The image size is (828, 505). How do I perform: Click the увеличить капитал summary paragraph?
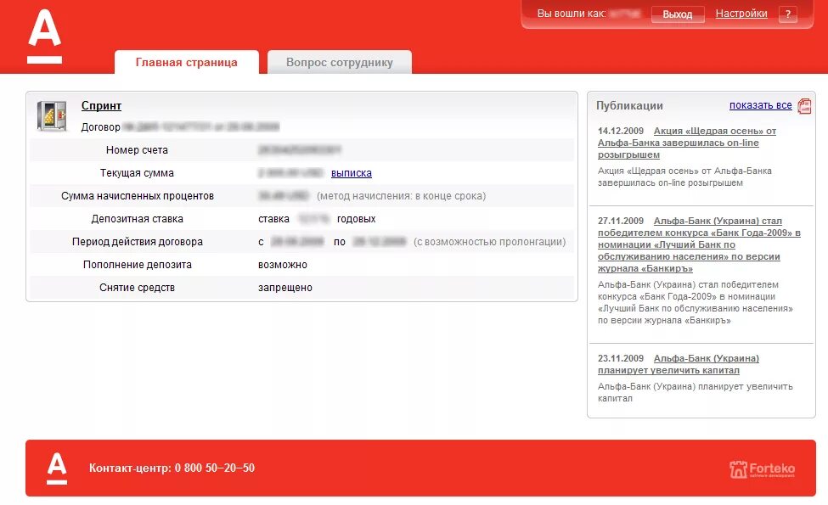(696, 392)
